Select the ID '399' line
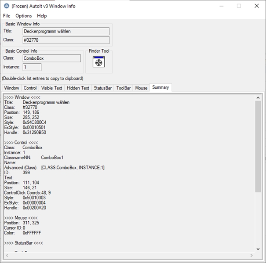 tap(17, 173)
